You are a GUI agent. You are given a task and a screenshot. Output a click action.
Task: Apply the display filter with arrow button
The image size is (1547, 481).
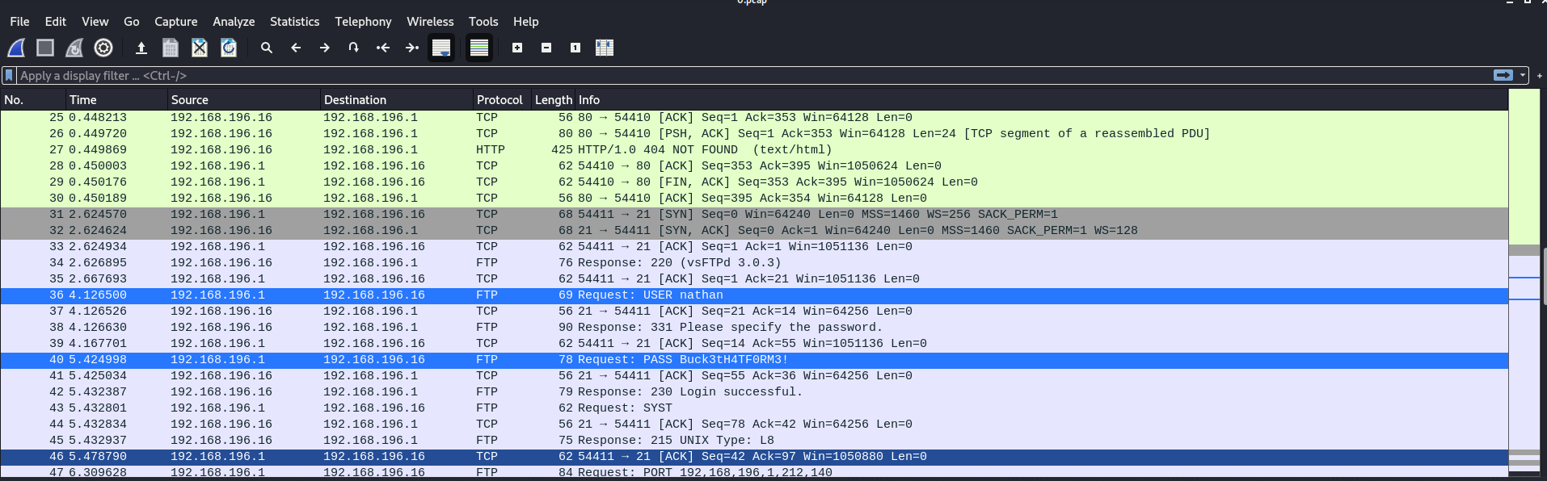(x=1503, y=75)
